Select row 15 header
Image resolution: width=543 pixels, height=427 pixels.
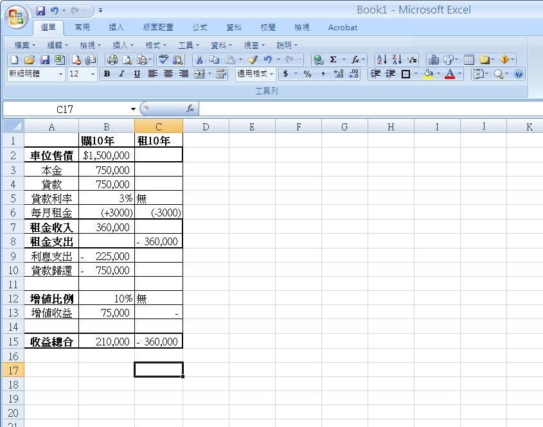13,342
